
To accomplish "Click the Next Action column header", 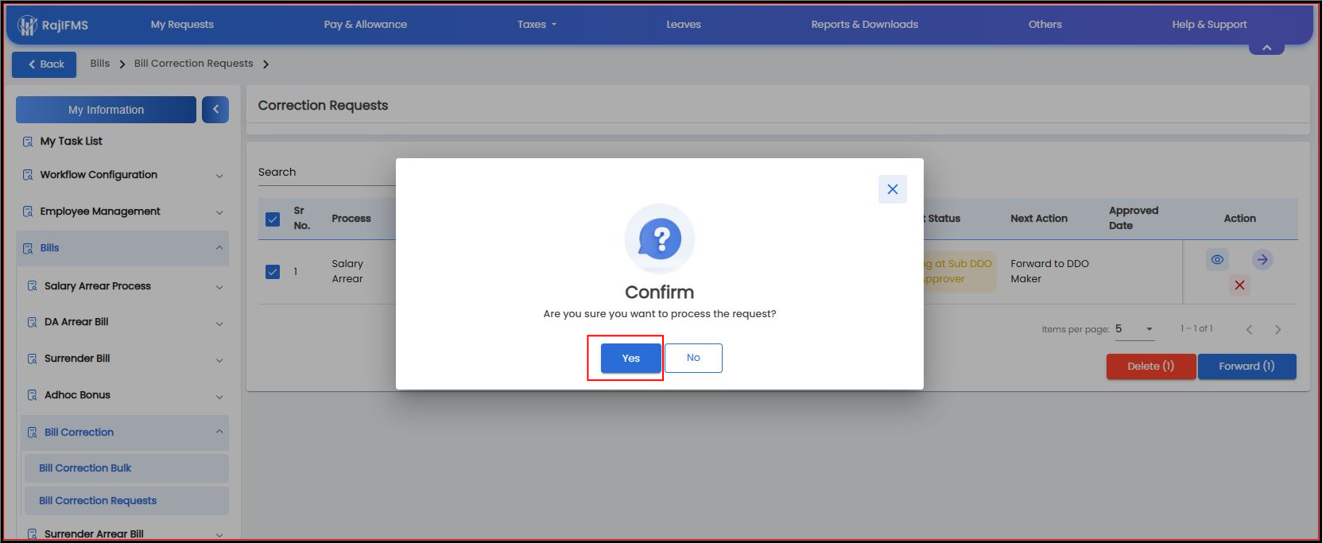I will 1039,219.
